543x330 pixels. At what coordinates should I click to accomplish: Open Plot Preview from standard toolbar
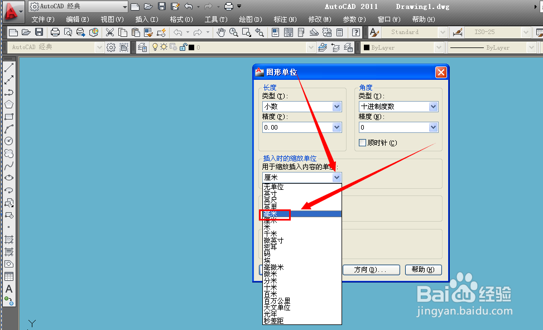point(68,32)
